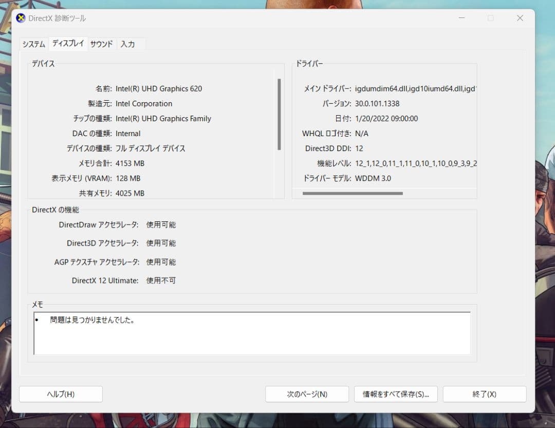Click the horizontal scrollbar in the ドライバー panel
Screen dimensions: 555x428
(353, 193)
